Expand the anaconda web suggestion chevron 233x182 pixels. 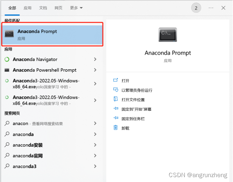95,134
